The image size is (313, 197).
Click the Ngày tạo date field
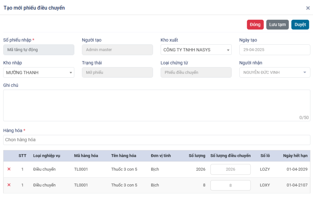[274, 50]
